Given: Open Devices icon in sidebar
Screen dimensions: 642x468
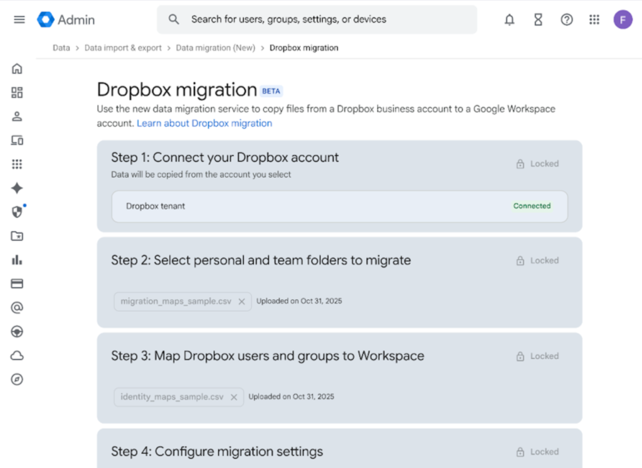Looking at the screenshot, I should [17, 140].
